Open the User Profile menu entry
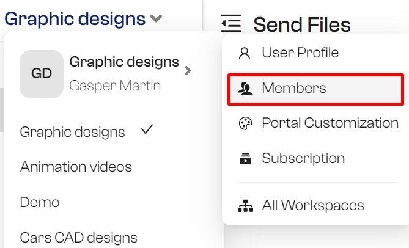The width and height of the screenshot is (409, 248). (315, 53)
